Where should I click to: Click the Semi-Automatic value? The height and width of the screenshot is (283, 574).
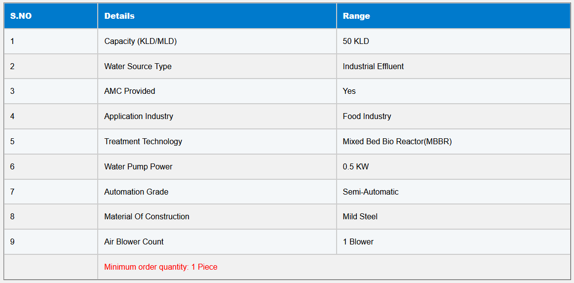(x=371, y=192)
